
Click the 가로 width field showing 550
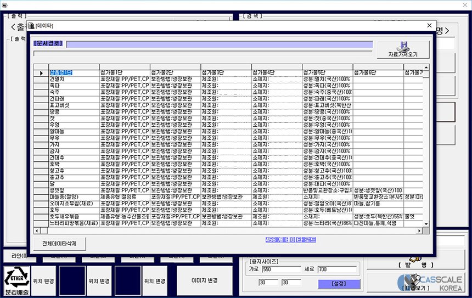(281, 270)
